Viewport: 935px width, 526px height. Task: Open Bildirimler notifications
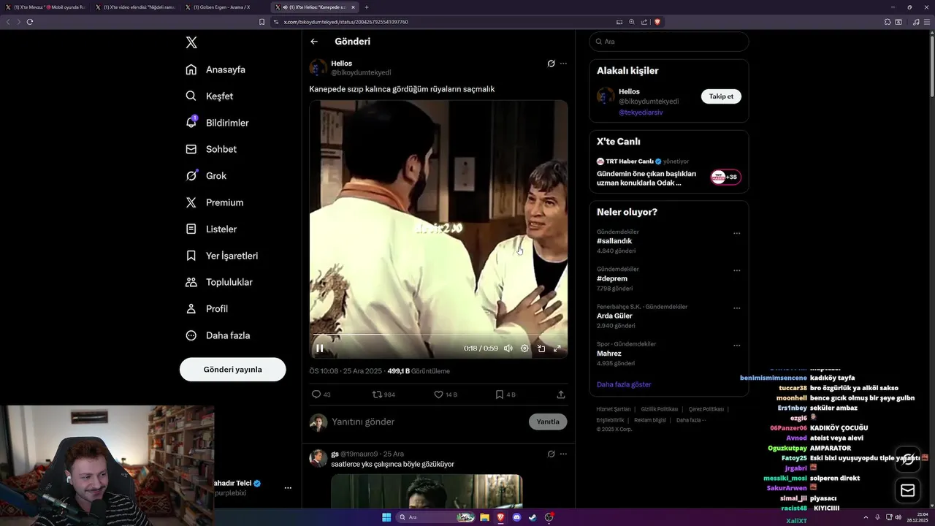click(x=218, y=123)
